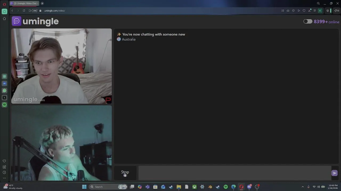Open the weather widget showing 45°F
The image size is (341, 191).
tap(13, 187)
